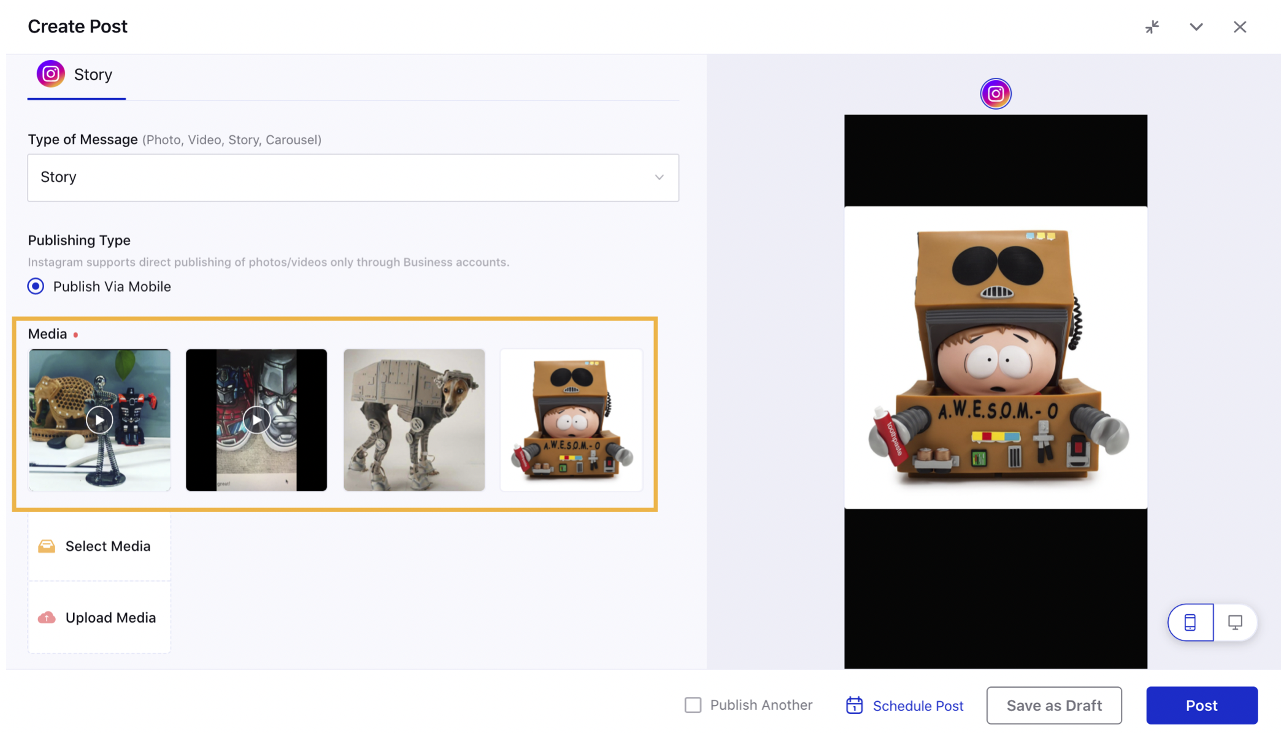Click the blue Post button
1281x733 pixels.
pos(1202,705)
